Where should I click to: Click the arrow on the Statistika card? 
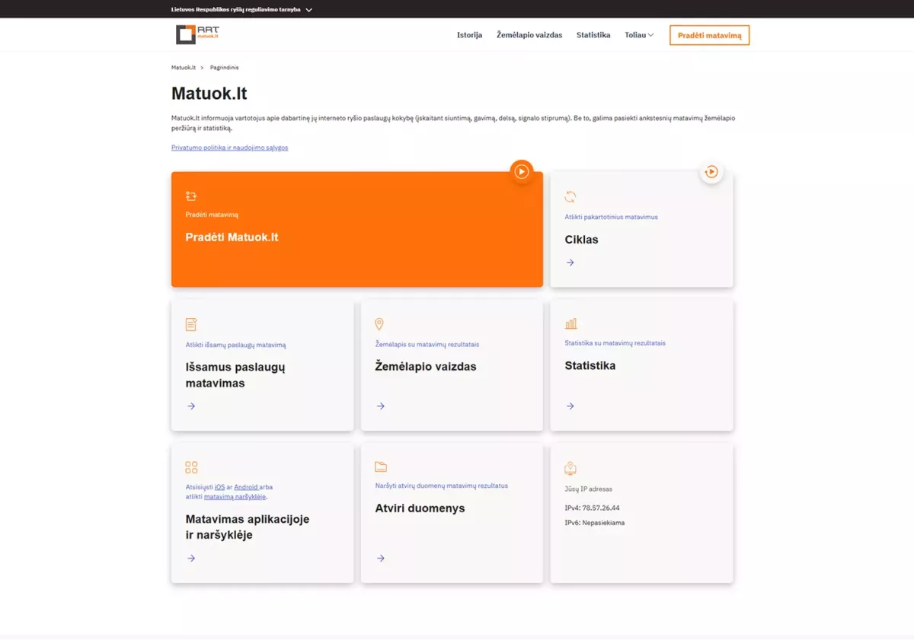(x=570, y=406)
